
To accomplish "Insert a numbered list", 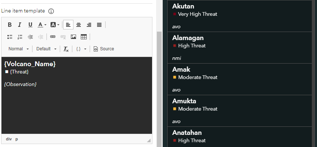I will 20,37.
